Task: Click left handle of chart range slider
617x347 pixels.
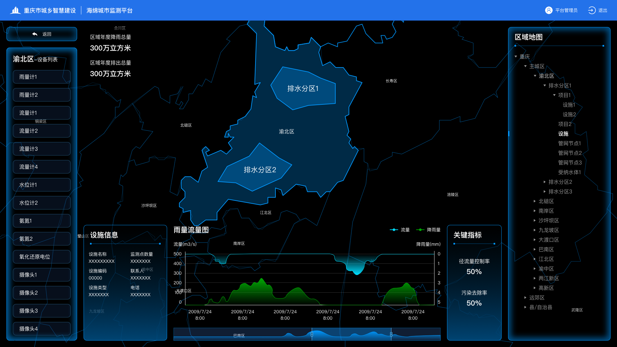Action: point(312,334)
